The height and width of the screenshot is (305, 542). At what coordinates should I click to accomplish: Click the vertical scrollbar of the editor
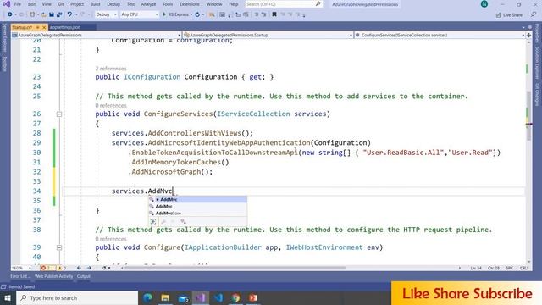click(x=528, y=116)
